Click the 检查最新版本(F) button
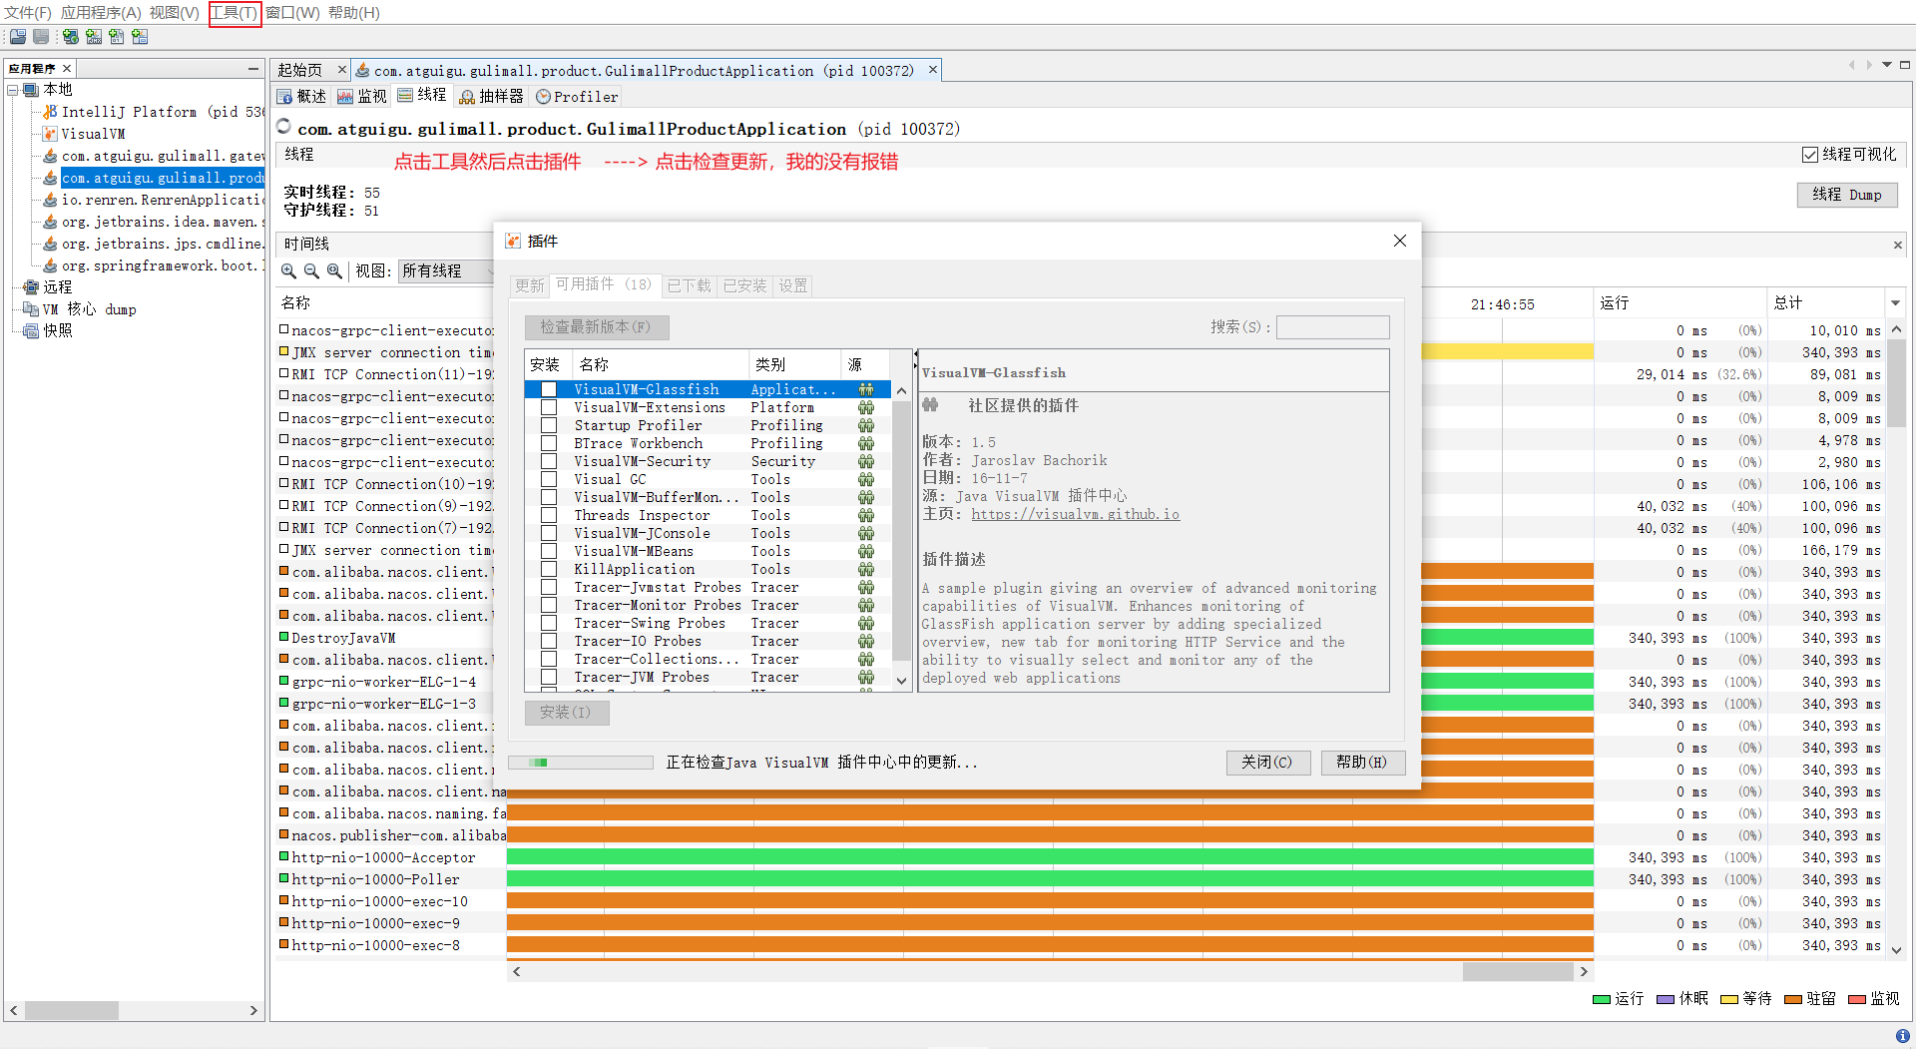1916x1049 pixels. (596, 327)
